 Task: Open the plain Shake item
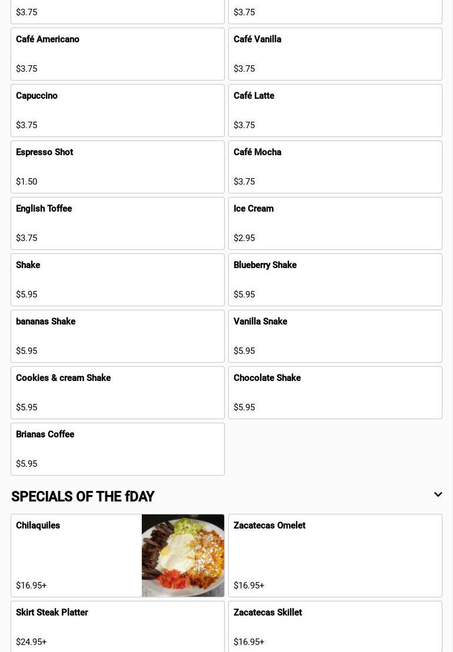(x=117, y=280)
